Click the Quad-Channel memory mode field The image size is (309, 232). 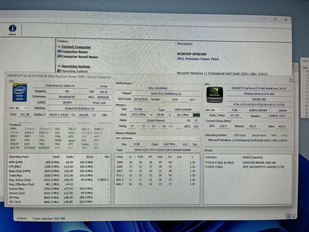click(155, 120)
